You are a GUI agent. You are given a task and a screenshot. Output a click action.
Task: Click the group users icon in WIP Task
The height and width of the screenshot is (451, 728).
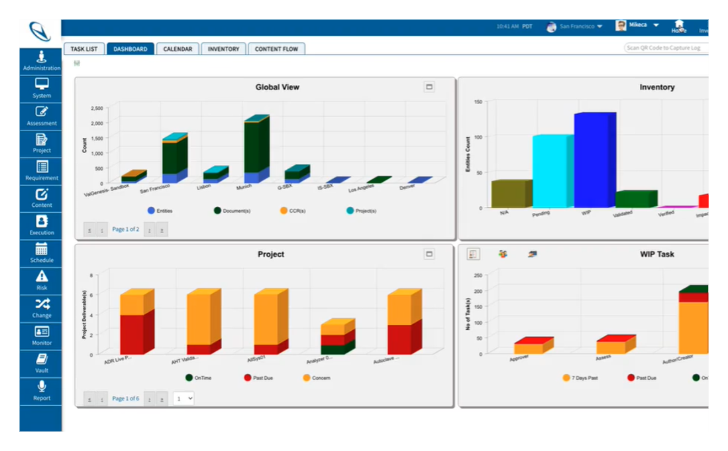click(x=502, y=254)
